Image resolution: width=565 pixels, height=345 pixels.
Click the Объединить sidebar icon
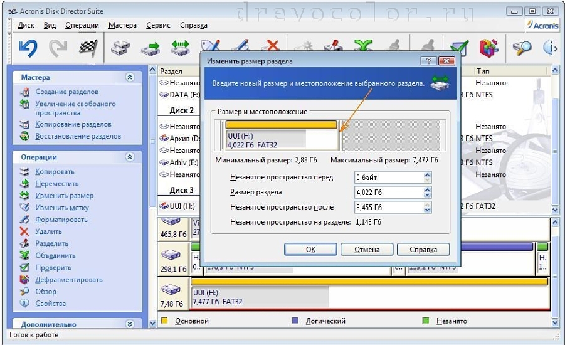click(x=24, y=255)
